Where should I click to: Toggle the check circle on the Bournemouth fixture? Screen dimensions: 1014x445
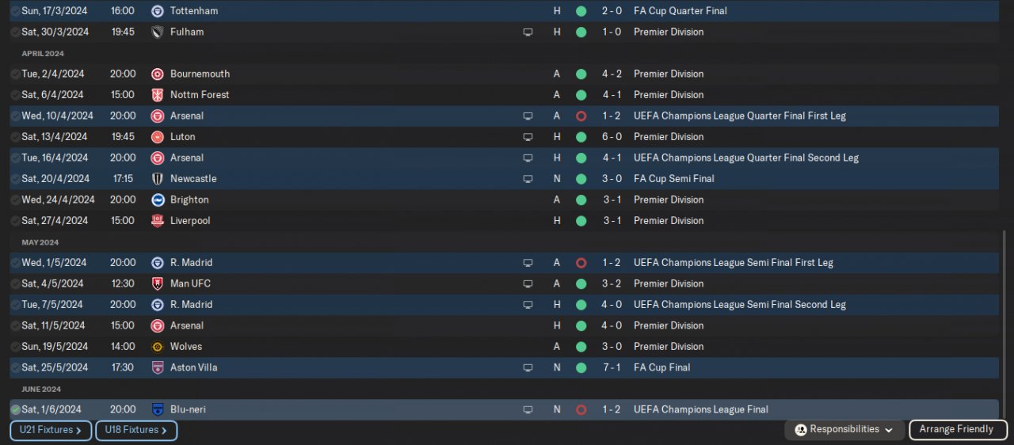(15, 74)
